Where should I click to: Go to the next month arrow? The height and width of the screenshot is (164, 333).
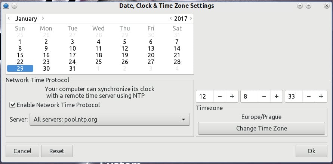pyautogui.click(x=43, y=18)
